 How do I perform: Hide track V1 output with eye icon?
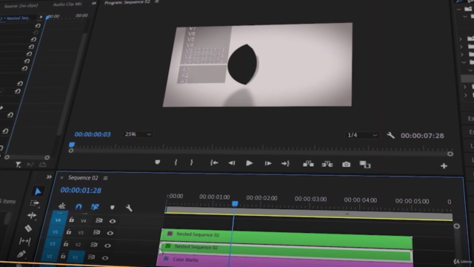[105, 258]
